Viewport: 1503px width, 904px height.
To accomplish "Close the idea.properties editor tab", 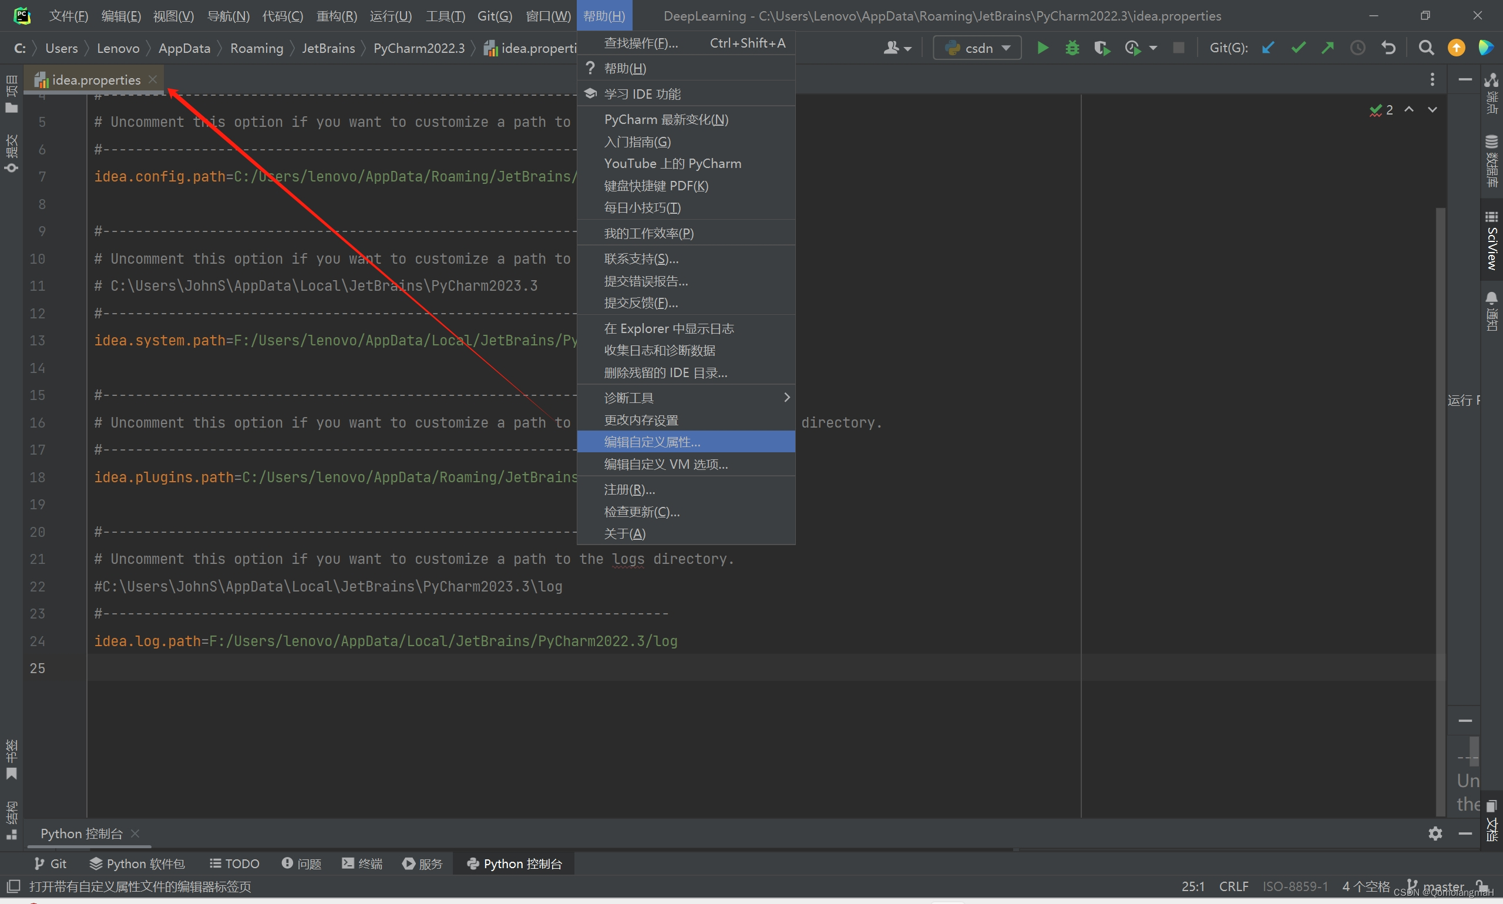I will pos(153,79).
